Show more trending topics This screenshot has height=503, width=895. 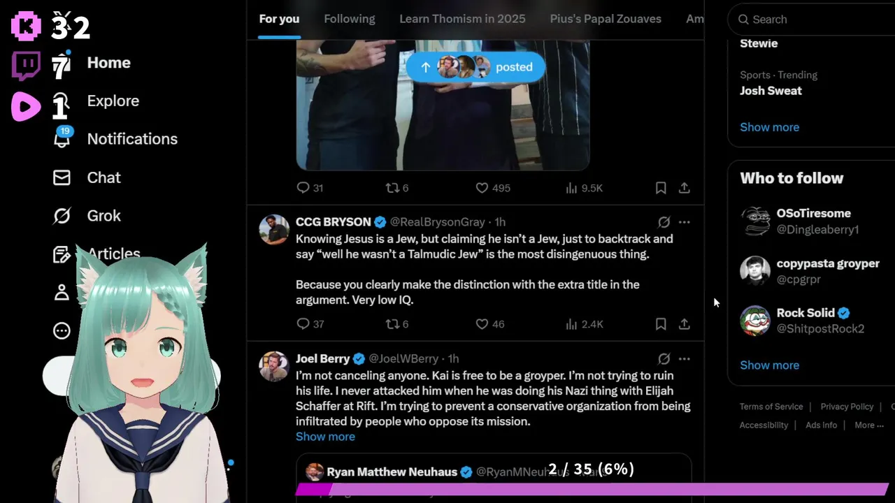[769, 127]
